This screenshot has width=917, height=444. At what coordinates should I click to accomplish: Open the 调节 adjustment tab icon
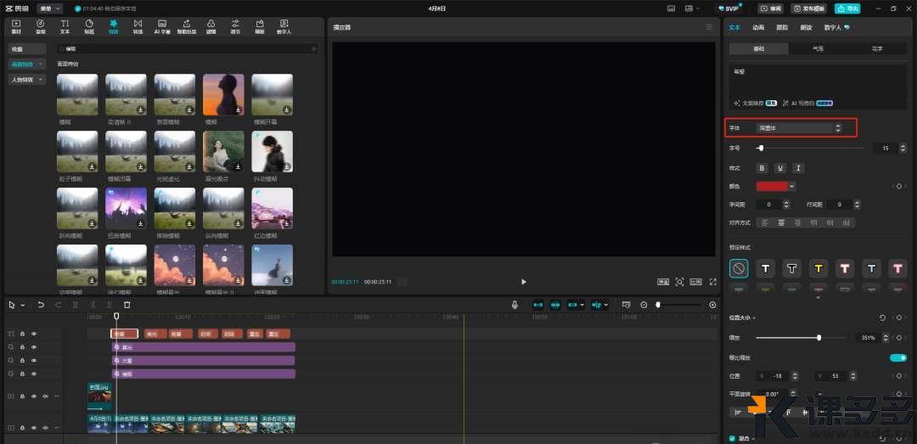coord(235,24)
